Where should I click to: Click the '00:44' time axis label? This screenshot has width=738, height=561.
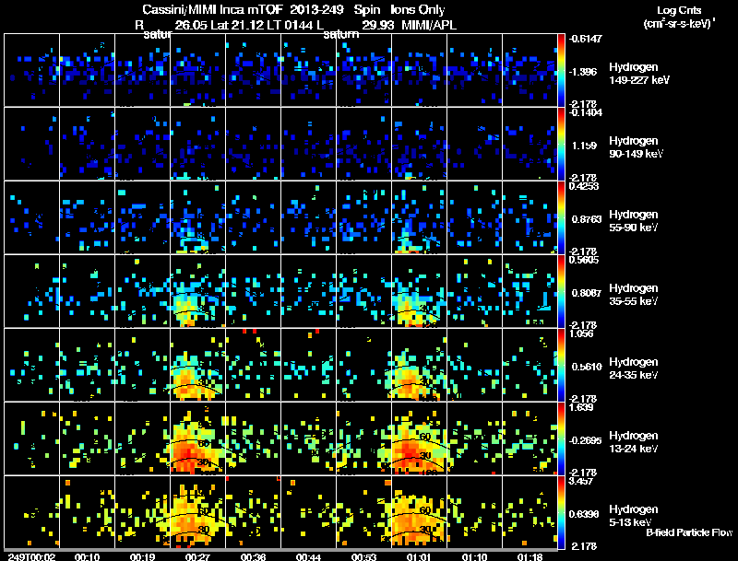pos(308,556)
